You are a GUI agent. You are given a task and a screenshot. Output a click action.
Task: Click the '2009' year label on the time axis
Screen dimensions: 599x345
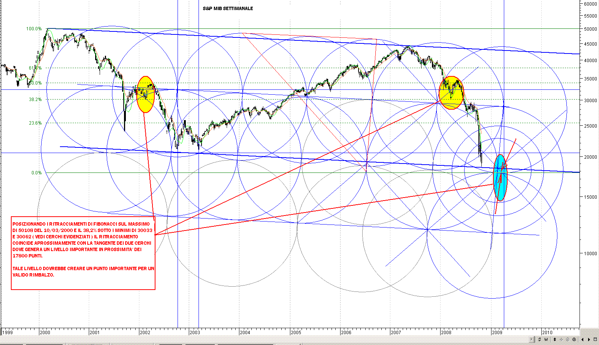[x=497, y=332]
